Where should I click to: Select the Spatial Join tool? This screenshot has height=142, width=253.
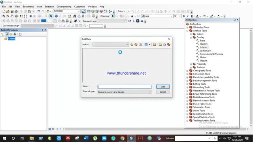pos(206,51)
